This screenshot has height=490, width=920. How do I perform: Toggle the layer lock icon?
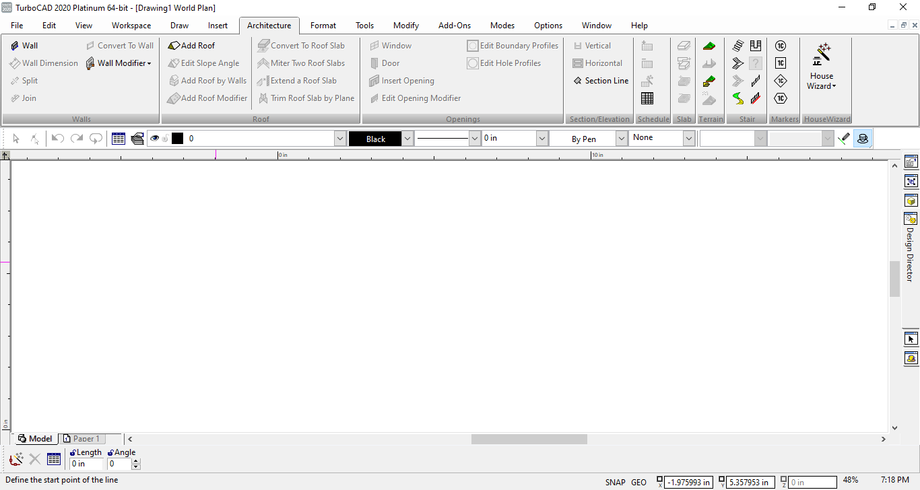point(165,139)
